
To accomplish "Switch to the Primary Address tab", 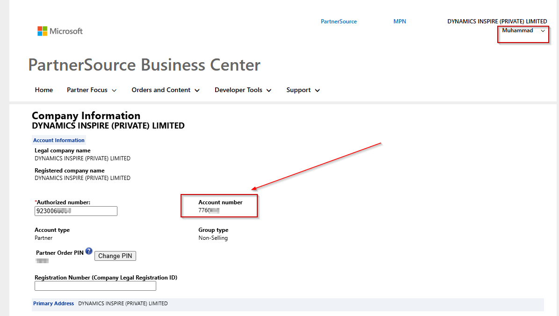I will pyautogui.click(x=53, y=304).
